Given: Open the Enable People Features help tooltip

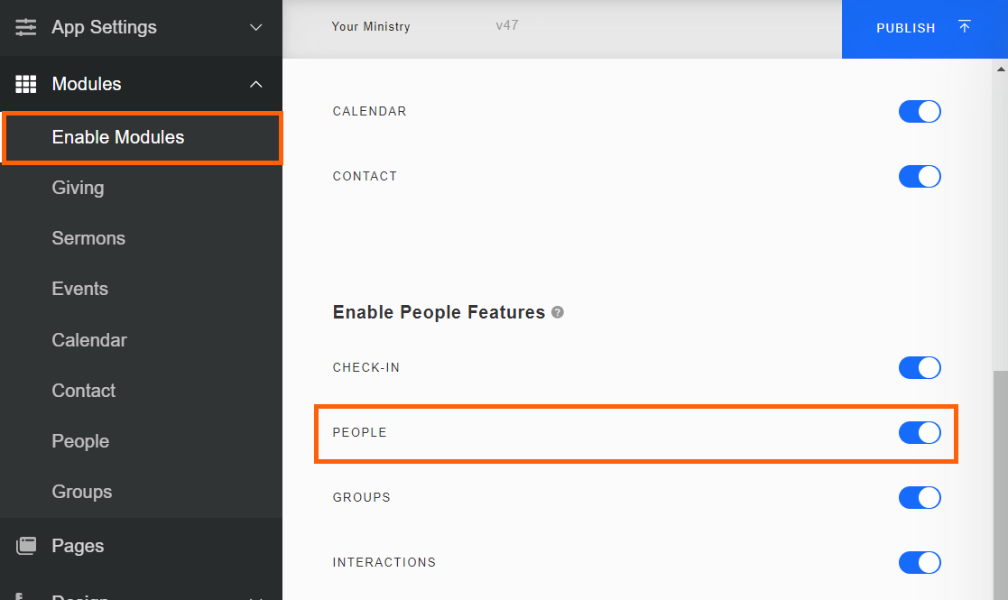Looking at the screenshot, I should click(557, 312).
